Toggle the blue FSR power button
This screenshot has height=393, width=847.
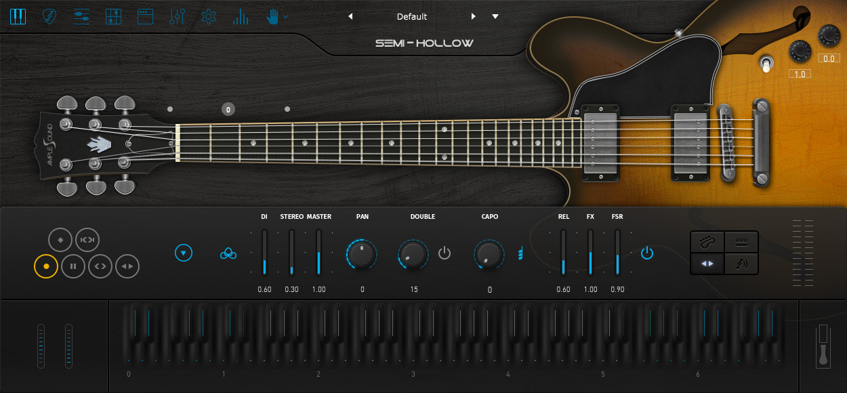pos(647,253)
